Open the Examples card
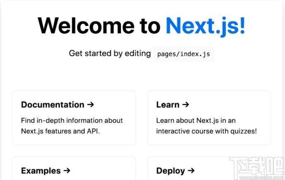Image resolution: width=285 pixels, height=180 pixels. pos(74,168)
